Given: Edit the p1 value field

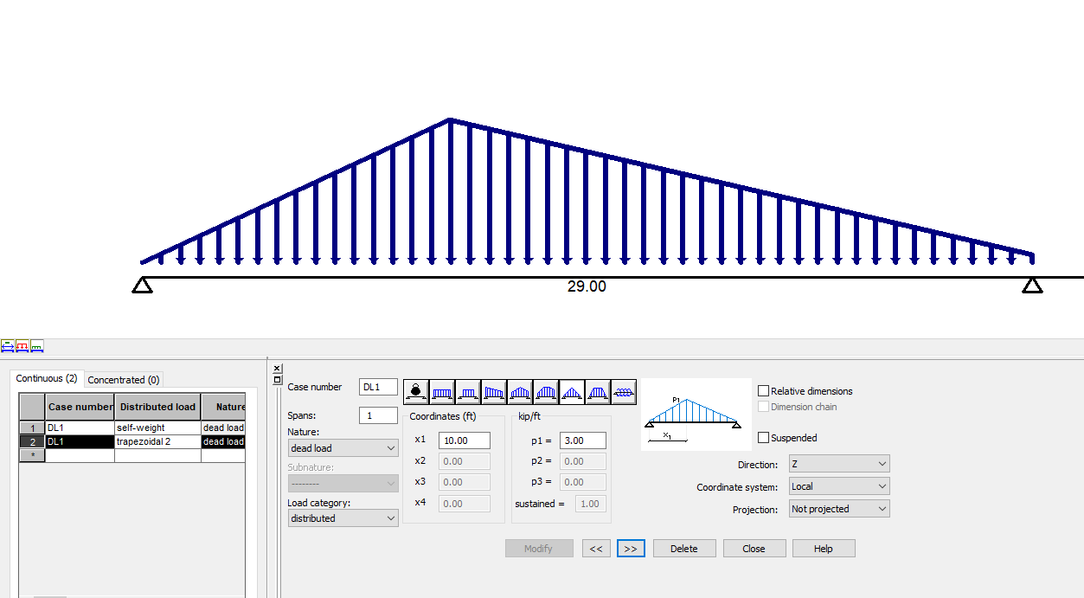Looking at the screenshot, I should pyautogui.click(x=582, y=440).
